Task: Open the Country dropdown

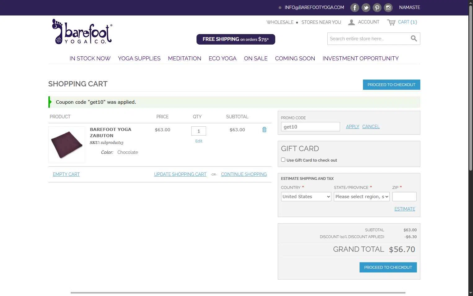Action: tap(306, 197)
